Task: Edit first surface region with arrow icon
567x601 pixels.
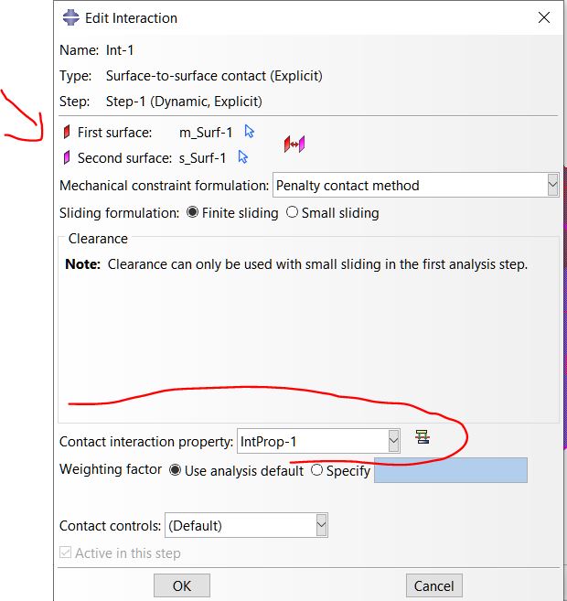Action: coord(250,133)
